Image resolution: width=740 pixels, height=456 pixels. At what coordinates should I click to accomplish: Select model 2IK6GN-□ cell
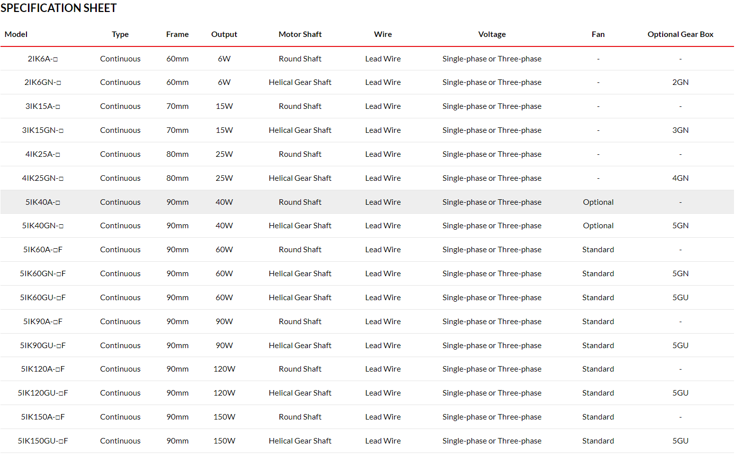pos(43,82)
